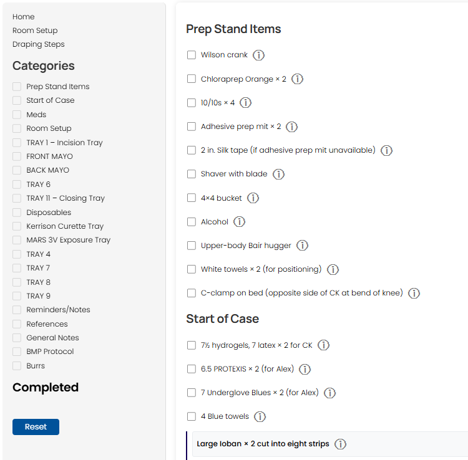Navigate to Room Setup top link
Viewport: 468px width, 460px height.
35,31
